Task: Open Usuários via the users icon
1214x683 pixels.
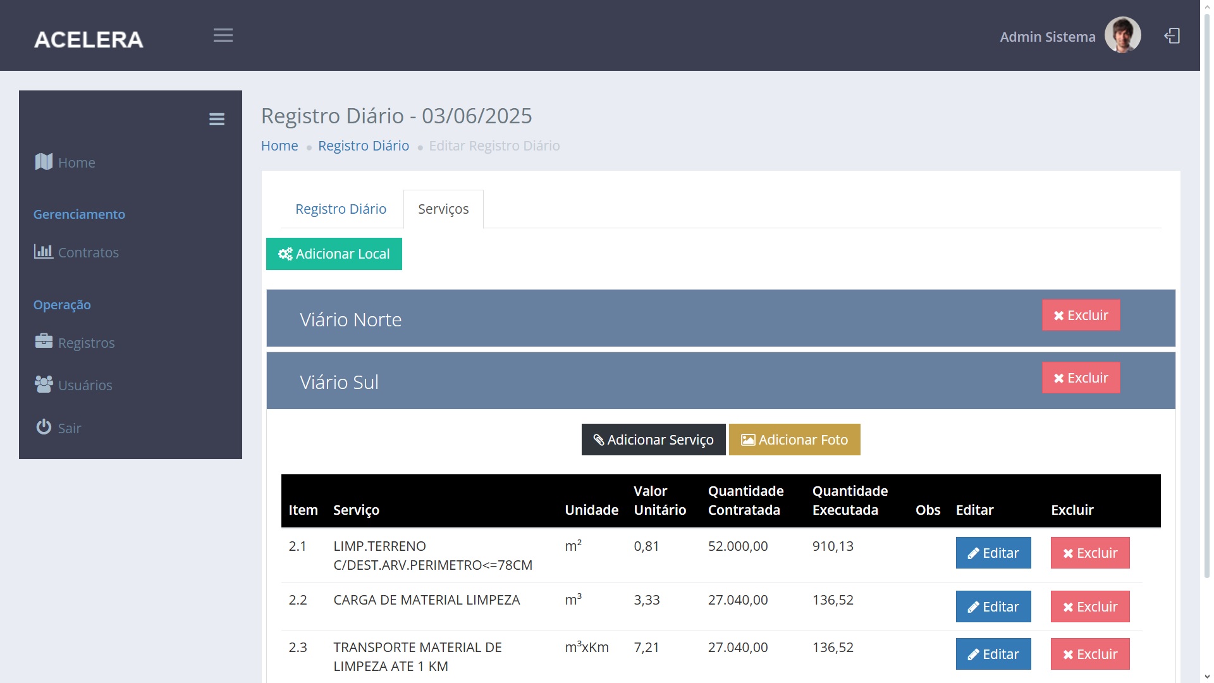Action: (44, 384)
